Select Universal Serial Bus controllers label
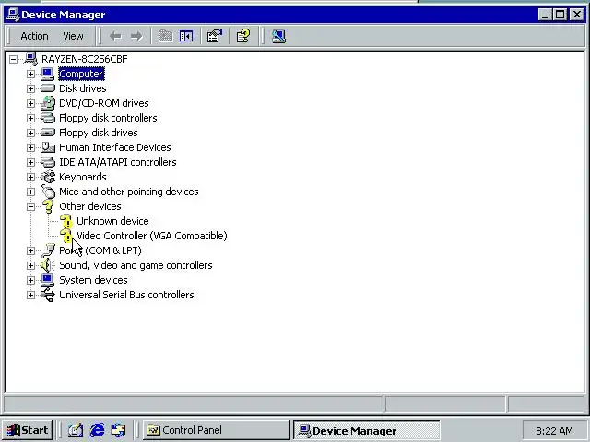 126,295
